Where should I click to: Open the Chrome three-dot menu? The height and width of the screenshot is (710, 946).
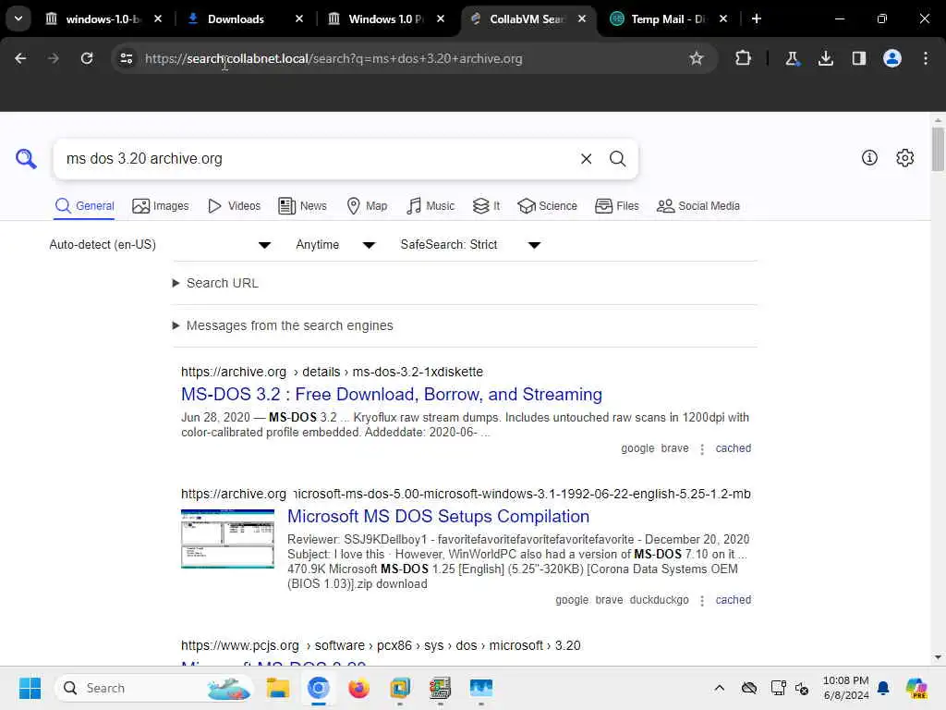click(926, 58)
